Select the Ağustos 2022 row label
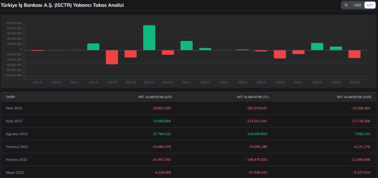 pyautogui.click(x=17, y=134)
